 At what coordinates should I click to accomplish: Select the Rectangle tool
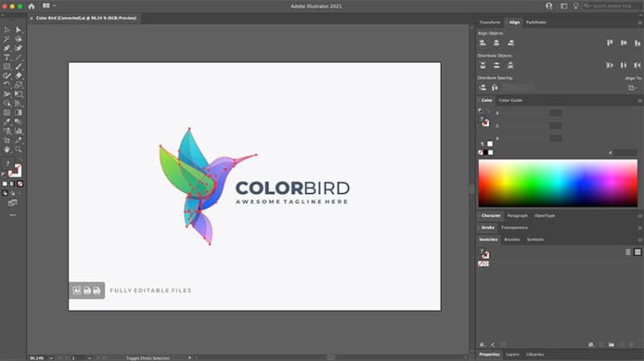point(6,67)
